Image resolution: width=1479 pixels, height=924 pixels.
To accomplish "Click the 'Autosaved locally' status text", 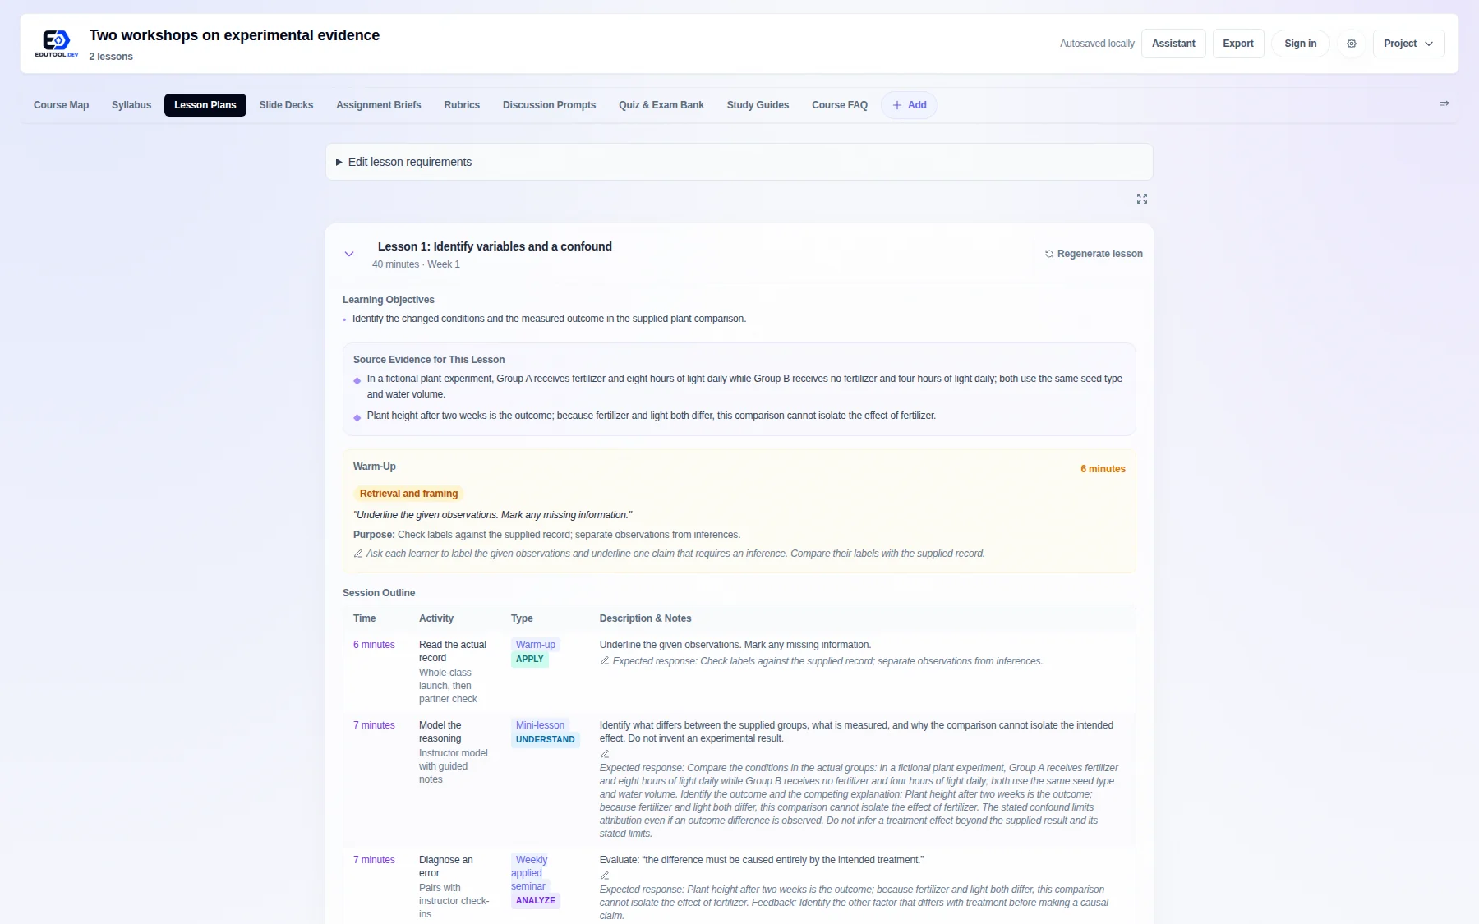I will [x=1097, y=44].
